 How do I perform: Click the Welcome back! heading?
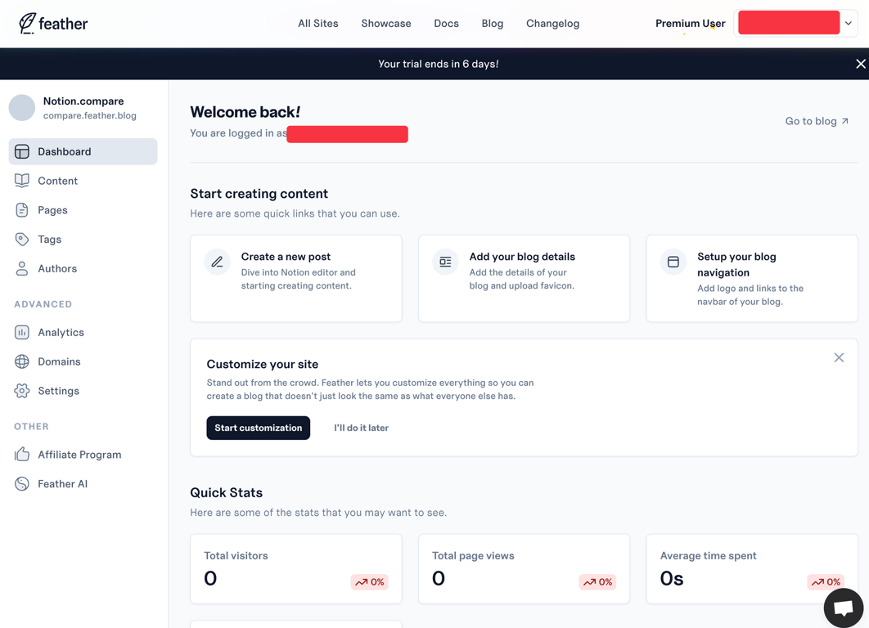tap(245, 112)
